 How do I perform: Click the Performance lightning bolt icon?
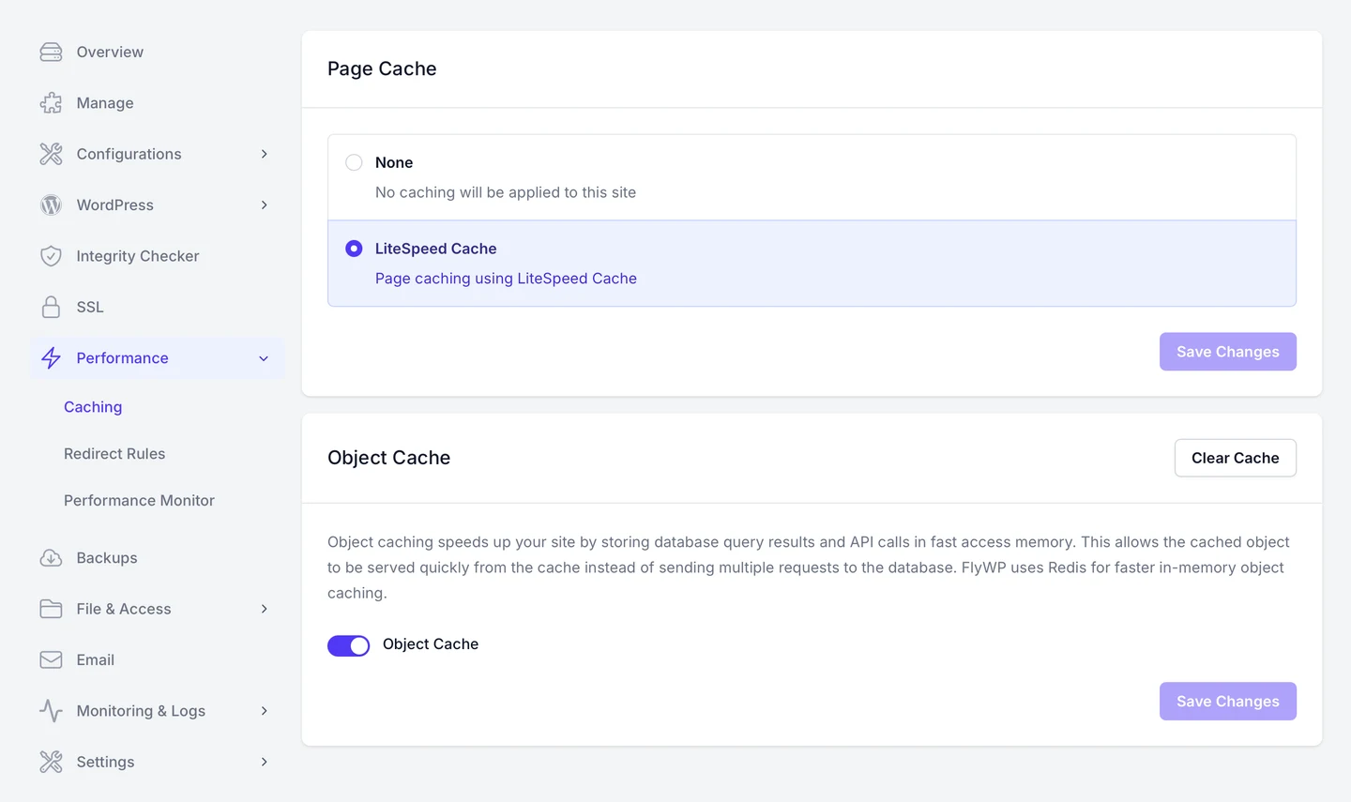[51, 357]
